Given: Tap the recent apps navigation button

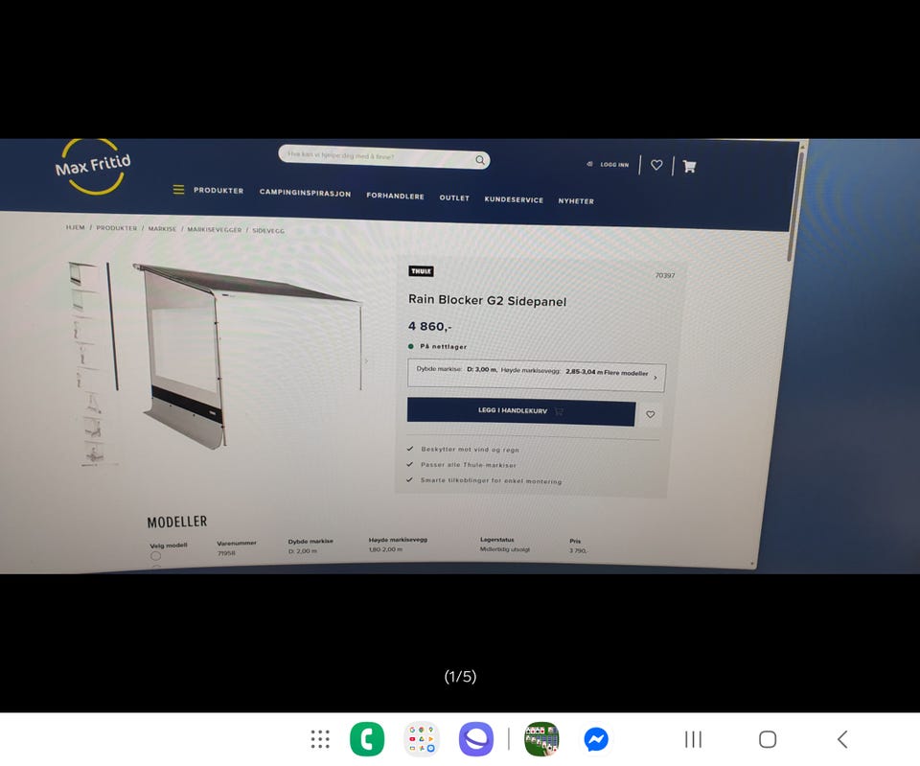Looking at the screenshot, I should coord(693,739).
